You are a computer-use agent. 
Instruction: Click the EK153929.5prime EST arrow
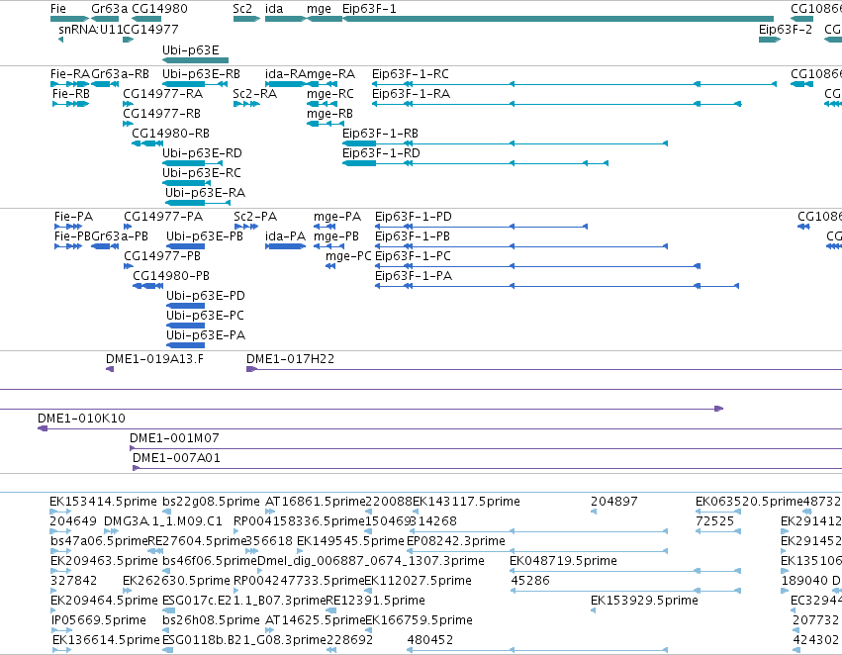pos(594,610)
